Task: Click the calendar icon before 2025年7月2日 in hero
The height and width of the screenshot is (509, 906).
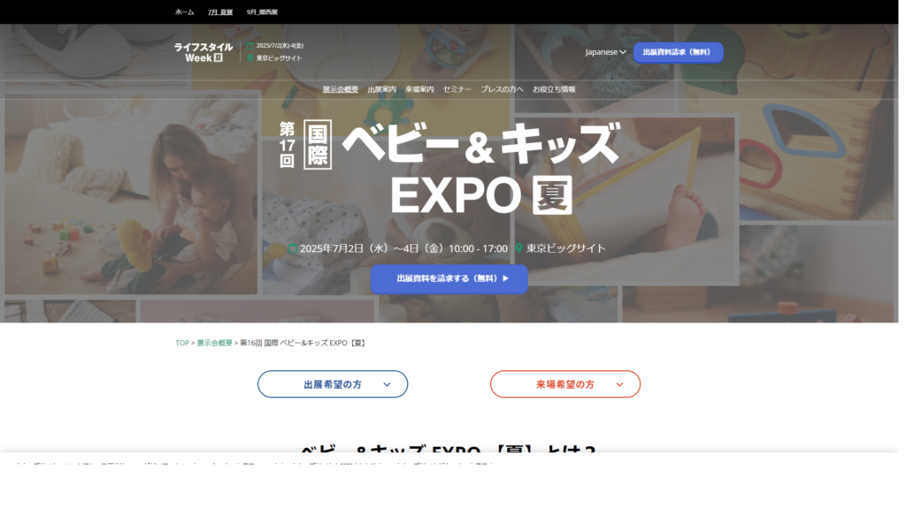Action: pyautogui.click(x=292, y=248)
